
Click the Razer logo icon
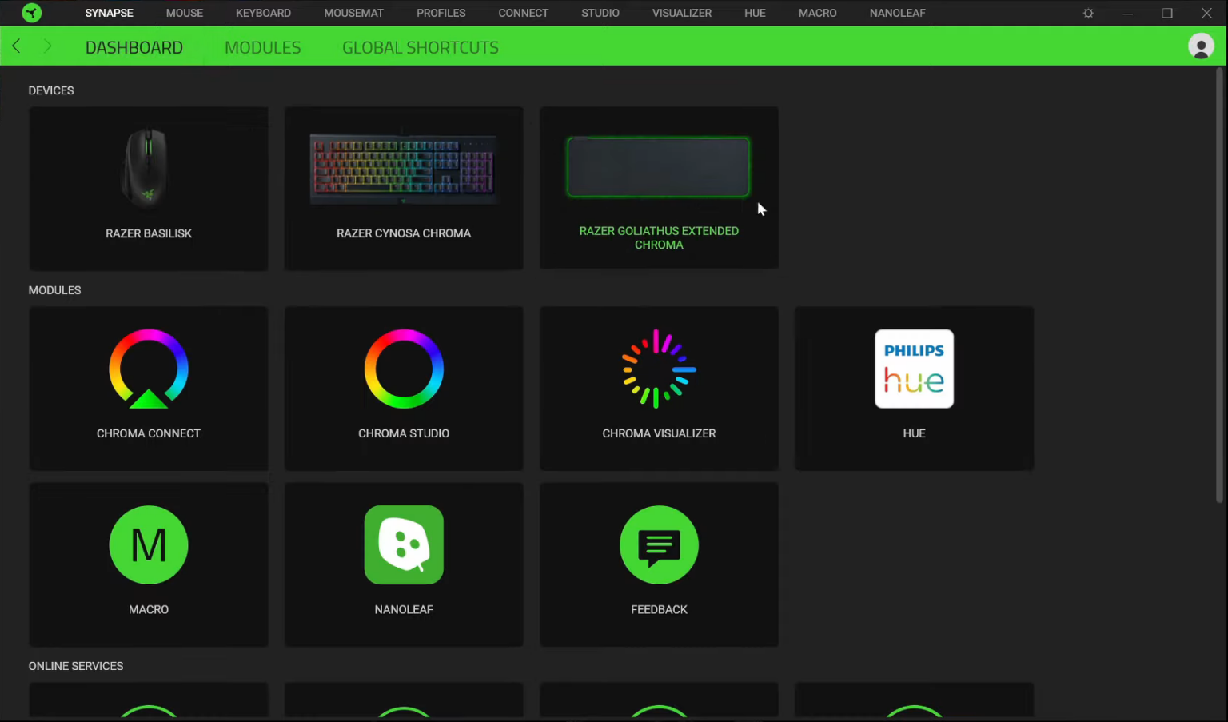tap(31, 13)
